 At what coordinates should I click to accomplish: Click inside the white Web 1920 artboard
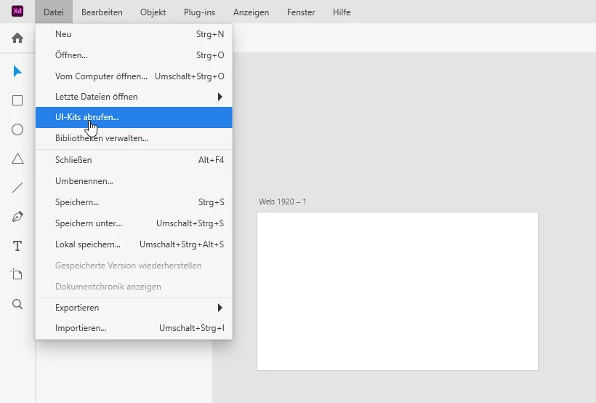[398, 291]
